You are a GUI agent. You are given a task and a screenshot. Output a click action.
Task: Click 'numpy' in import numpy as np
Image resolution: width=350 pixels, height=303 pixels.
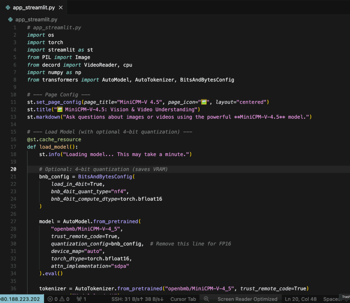click(x=56, y=72)
